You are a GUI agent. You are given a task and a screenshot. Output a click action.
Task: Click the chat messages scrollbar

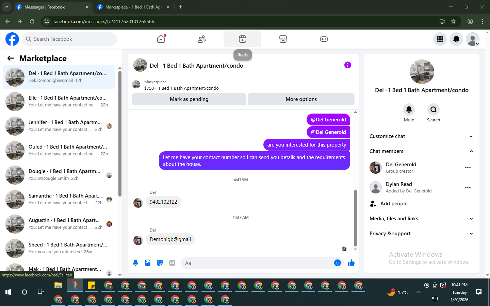click(355, 218)
